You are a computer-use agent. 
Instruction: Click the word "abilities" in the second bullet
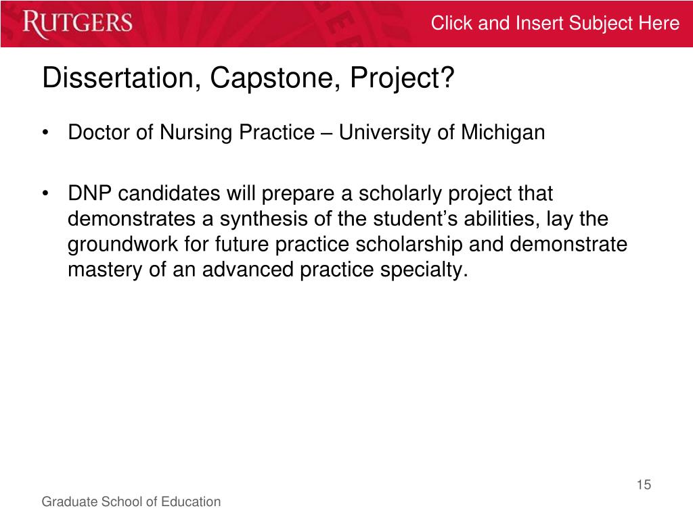pyautogui.click(x=495, y=220)
